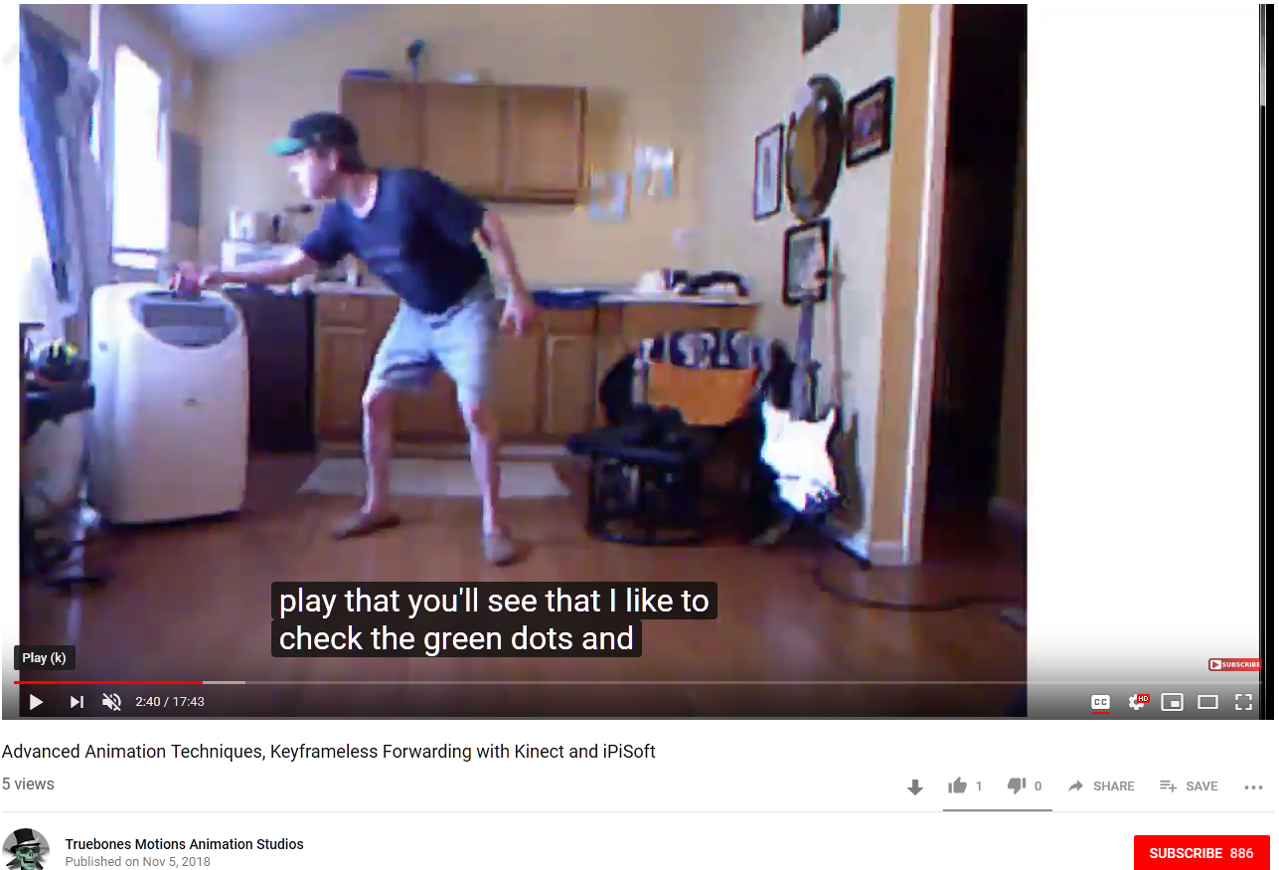
Task: Unmute the video with the speaker icon
Action: [111, 702]
